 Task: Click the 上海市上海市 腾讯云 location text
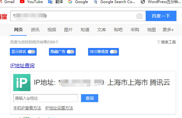click(139, 83)
